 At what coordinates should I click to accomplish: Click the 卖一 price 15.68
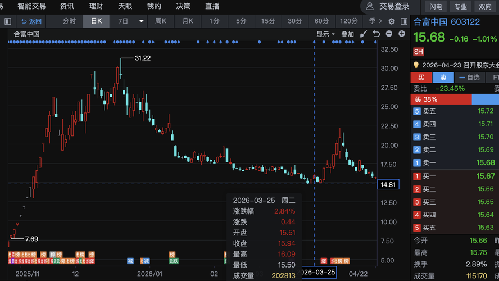486,162
